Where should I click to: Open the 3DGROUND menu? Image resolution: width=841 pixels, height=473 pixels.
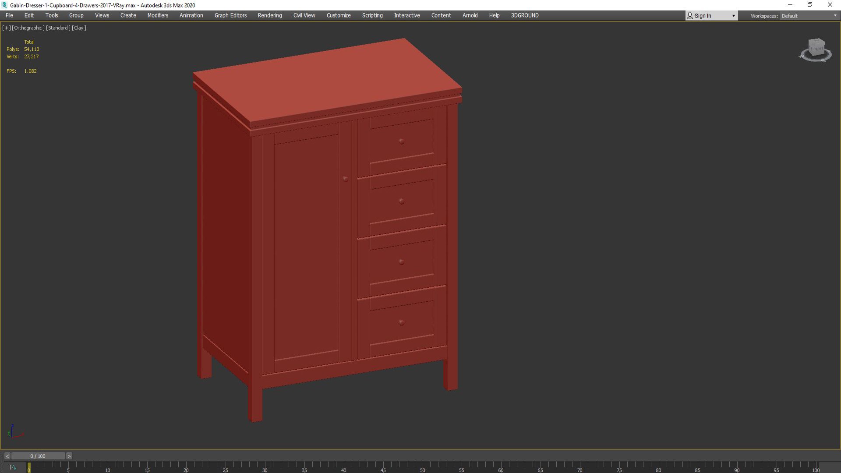pyautogui.click(x=525, y=15)
